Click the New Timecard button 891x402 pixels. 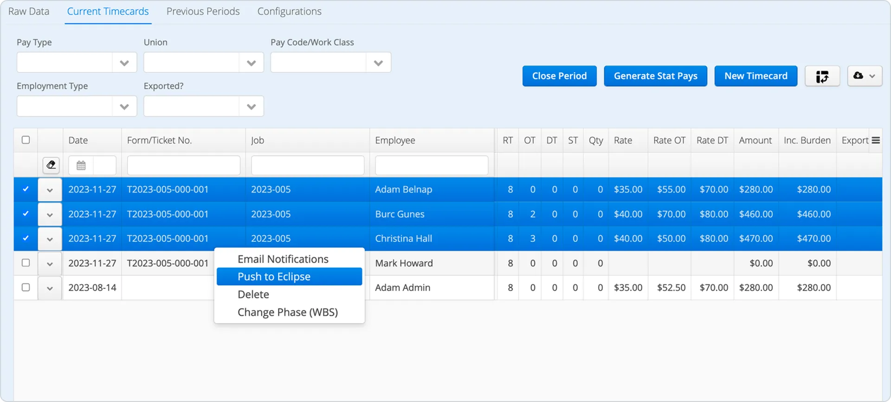point(756,76)
